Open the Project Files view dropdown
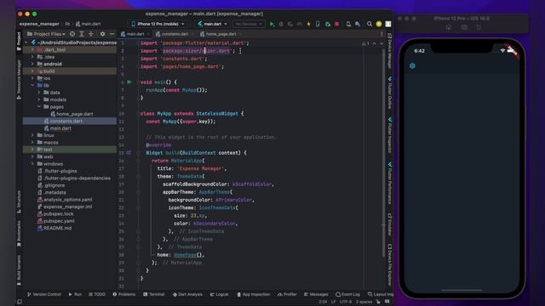Screen dimensions: 545x306 click(46, 34)
